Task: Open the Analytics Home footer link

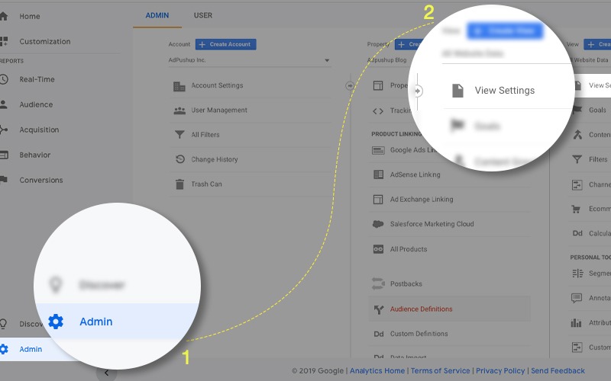Action: [377, 371]
